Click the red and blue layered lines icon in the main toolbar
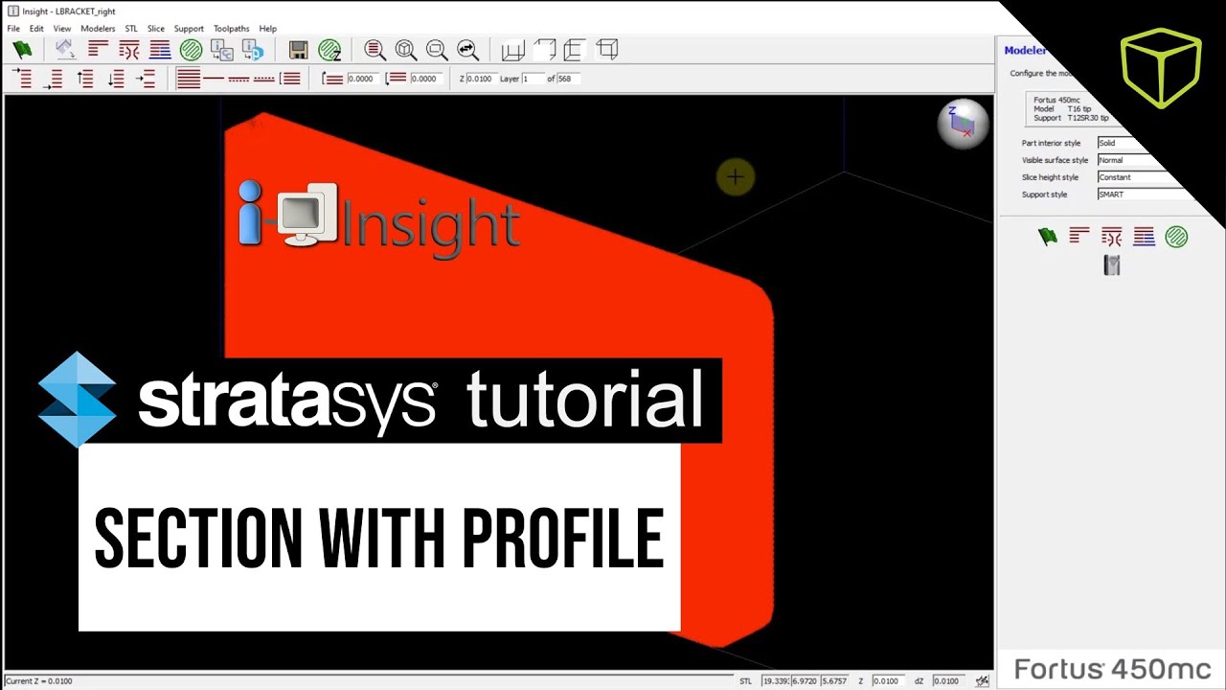Viewport: 1226px width, 690px height. coord(160,50)
